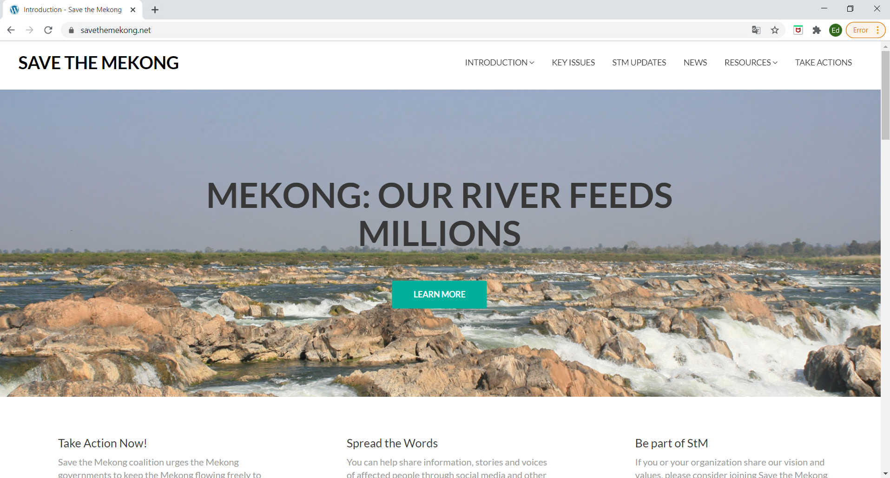Open the Extensions puzzle piece icon
890x478 pixels.
point(817,30)
